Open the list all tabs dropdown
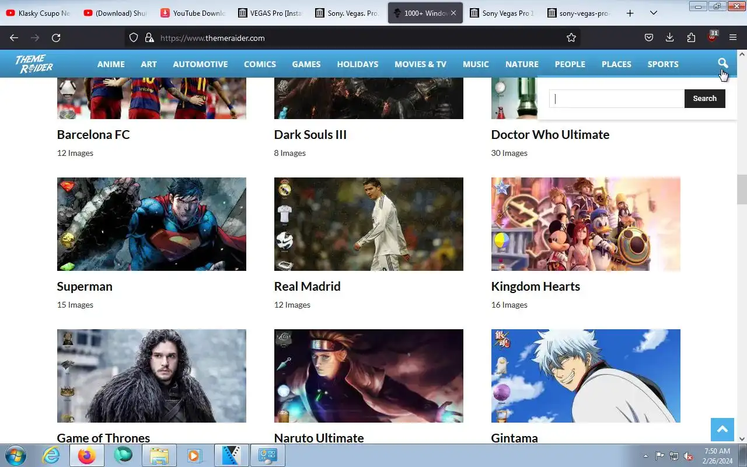747x467 pixels. pyautogui.click(x=654, y=13)
